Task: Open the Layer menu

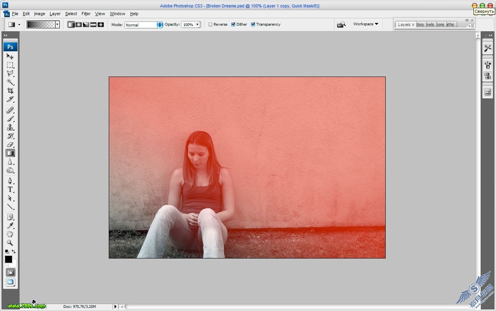Action: 55,14
